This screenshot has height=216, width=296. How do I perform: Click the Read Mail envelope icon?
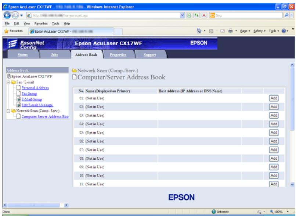223,31
